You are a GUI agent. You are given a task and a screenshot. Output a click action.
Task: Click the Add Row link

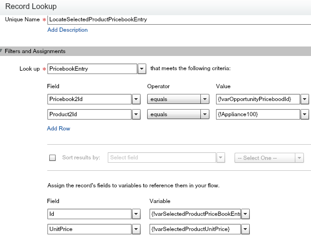tap(58, 129)
